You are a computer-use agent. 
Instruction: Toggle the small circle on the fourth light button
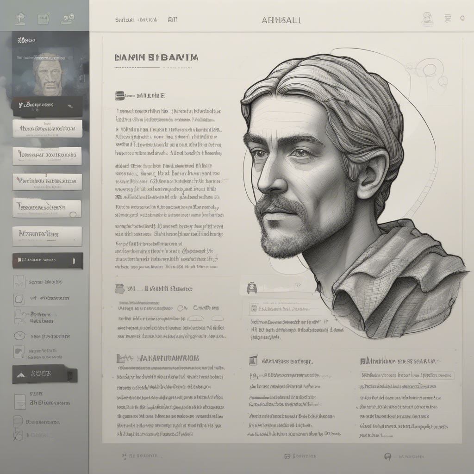(73, 214)
